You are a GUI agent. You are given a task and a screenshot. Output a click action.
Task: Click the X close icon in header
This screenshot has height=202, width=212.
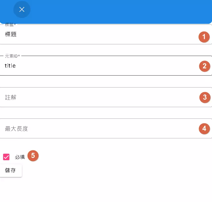22,9
